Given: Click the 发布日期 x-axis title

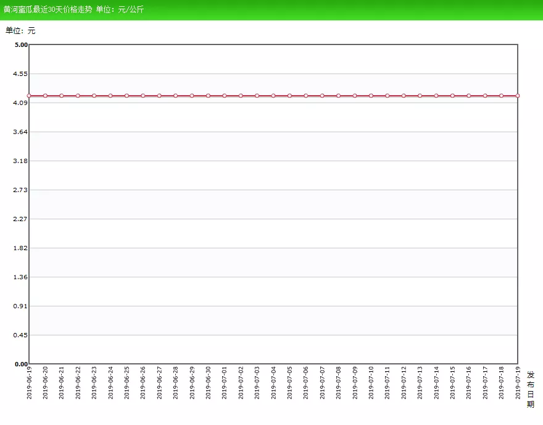Looking at the screenshot, I should click(x=531, y=389).
